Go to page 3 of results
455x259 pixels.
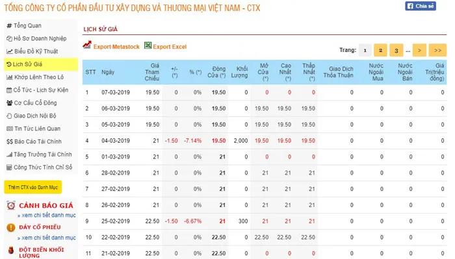[x=396, y=51]
